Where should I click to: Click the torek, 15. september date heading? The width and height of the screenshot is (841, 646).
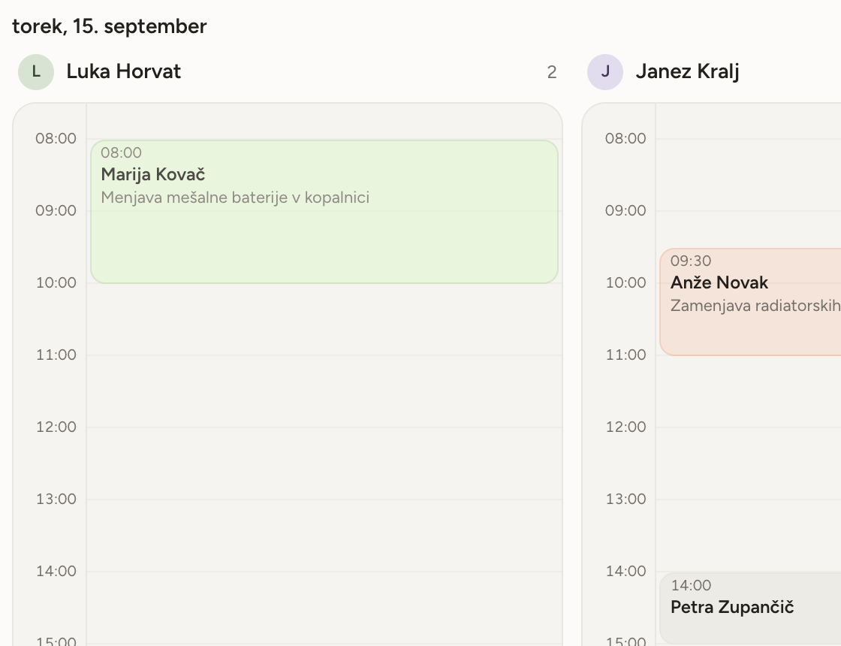click(x=110, y=26)
